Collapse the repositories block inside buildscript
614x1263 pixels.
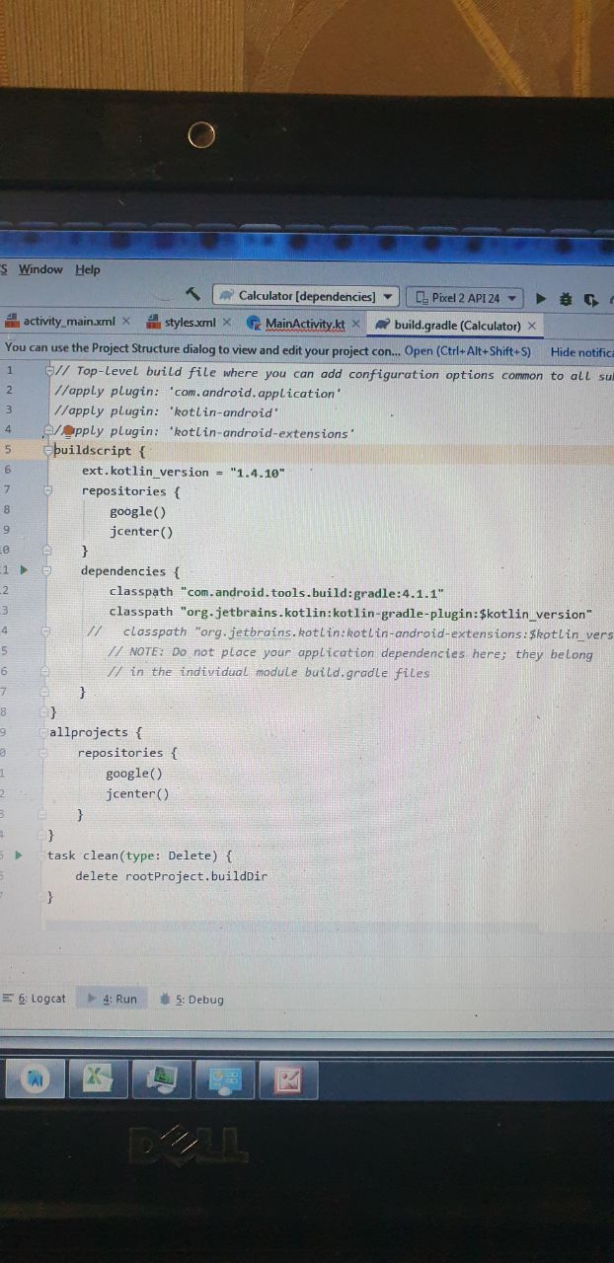pyautogui.click(x=47, y=490)
